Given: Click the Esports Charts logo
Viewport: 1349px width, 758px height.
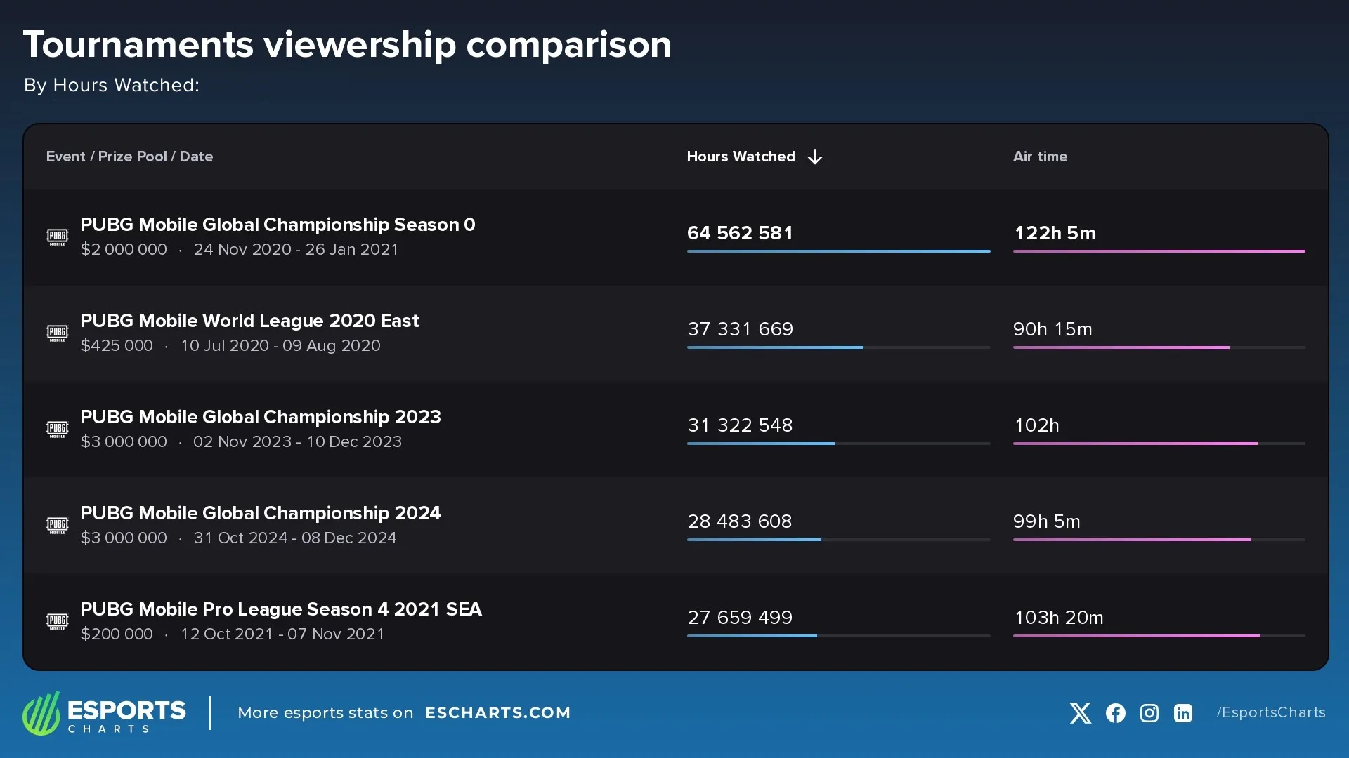Looking at the screenshot, I should 104,713.
